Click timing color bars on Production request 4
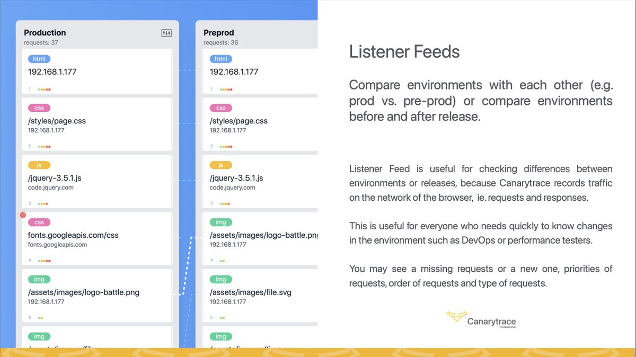The image size is (636, 357). tap(45, 261)
